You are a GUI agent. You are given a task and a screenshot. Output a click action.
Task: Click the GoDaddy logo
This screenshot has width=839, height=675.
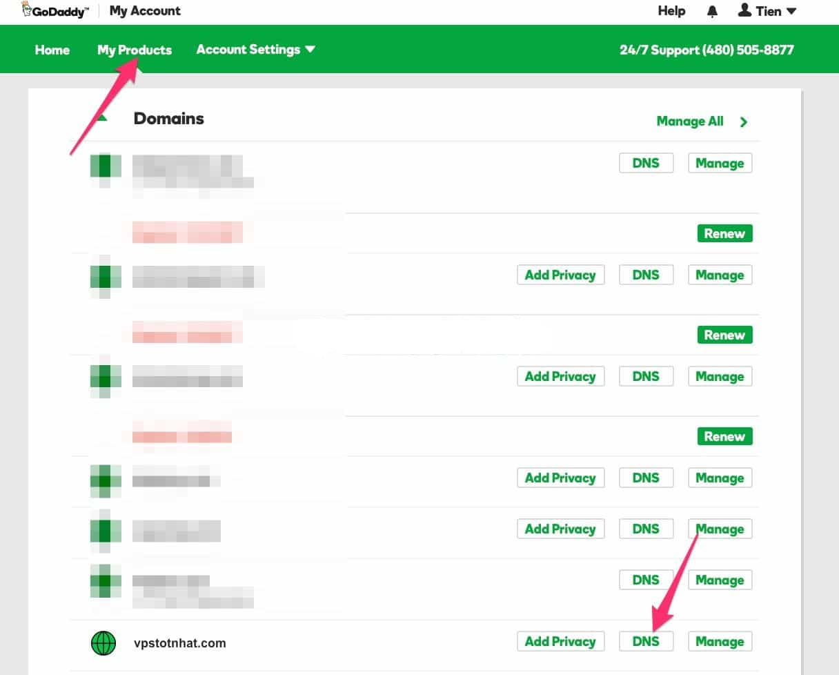pyautogui.click(x=55, y=10)
